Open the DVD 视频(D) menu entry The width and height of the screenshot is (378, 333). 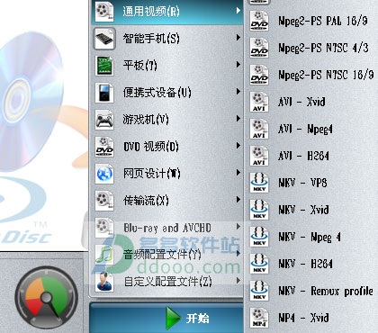click(x=166, y=147)
